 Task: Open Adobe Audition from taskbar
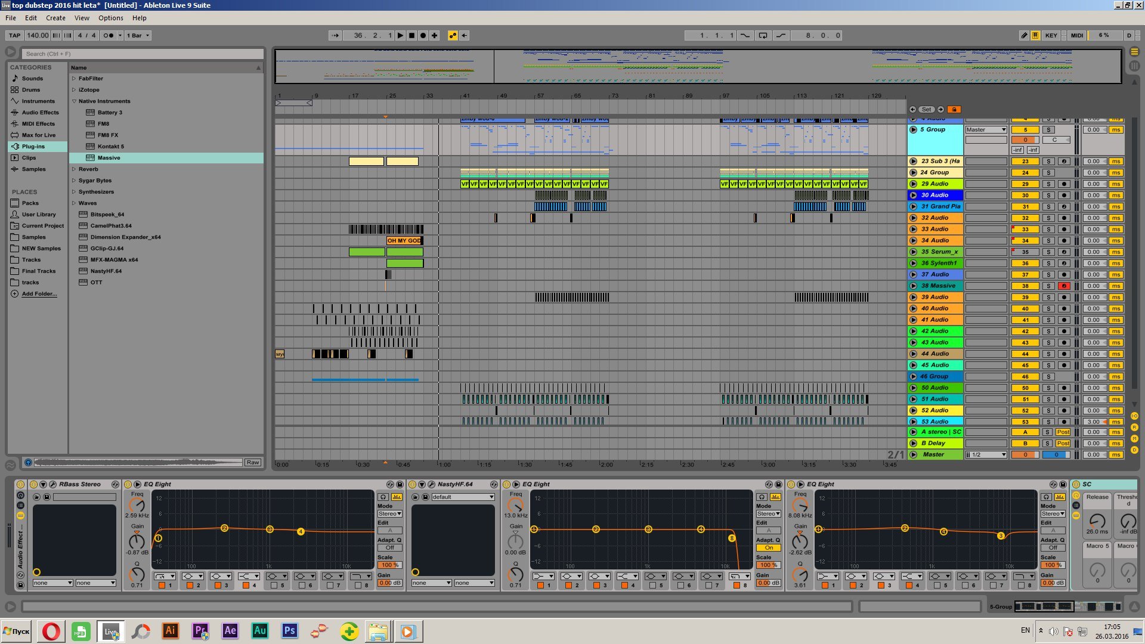coord(260,631)
